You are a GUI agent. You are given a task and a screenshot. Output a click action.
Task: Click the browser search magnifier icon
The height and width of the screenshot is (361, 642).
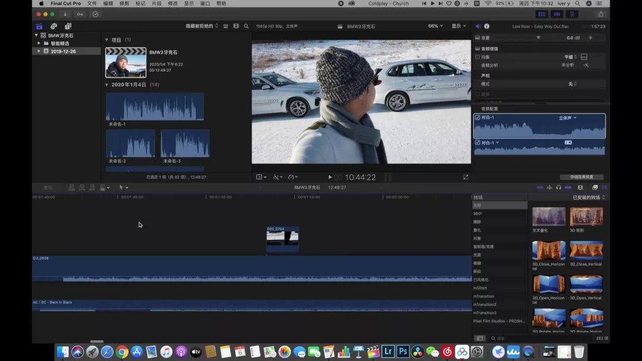point(246,26)
